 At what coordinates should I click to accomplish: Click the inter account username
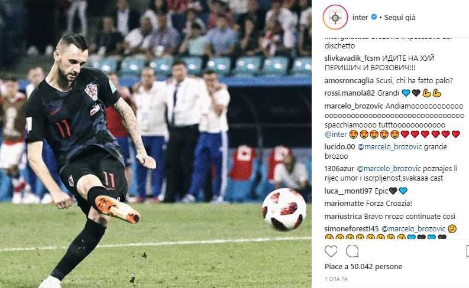coord(360,17)
